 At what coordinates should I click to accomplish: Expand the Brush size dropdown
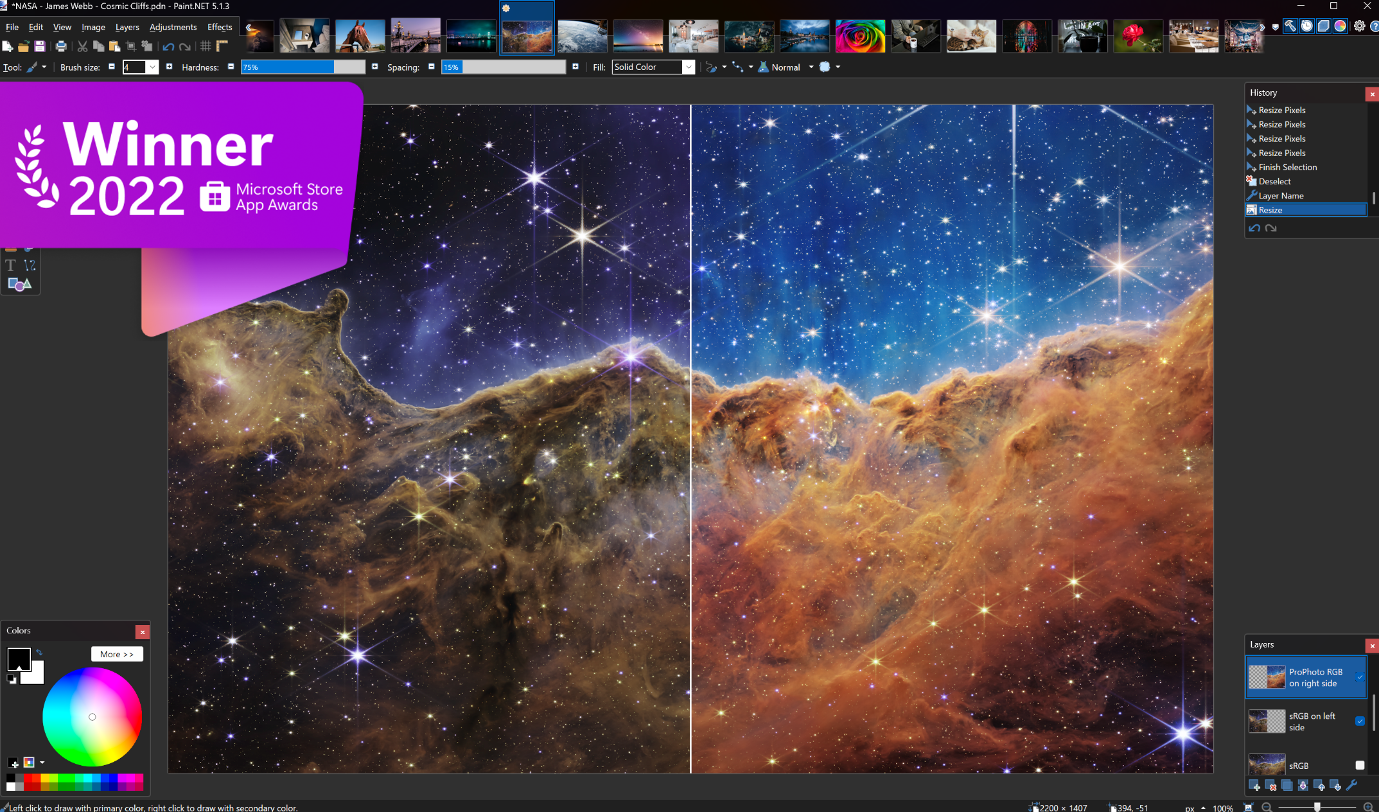coord(152,67)
